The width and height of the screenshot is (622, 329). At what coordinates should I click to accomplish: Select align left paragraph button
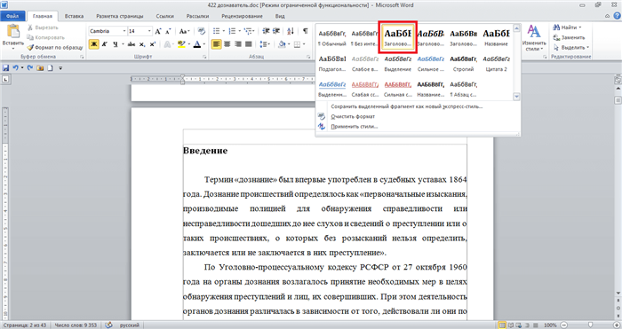coord(216,44)
